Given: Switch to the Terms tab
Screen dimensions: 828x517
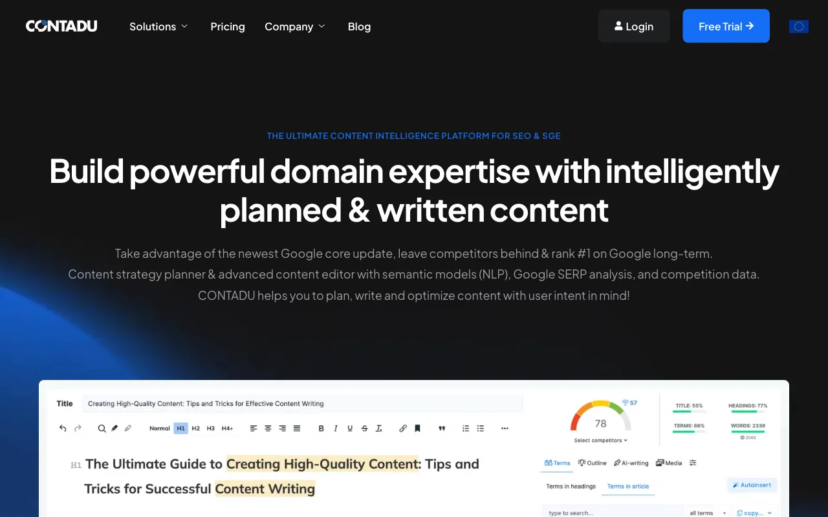Looking at the screenshot, I should [x=558, y=463].
